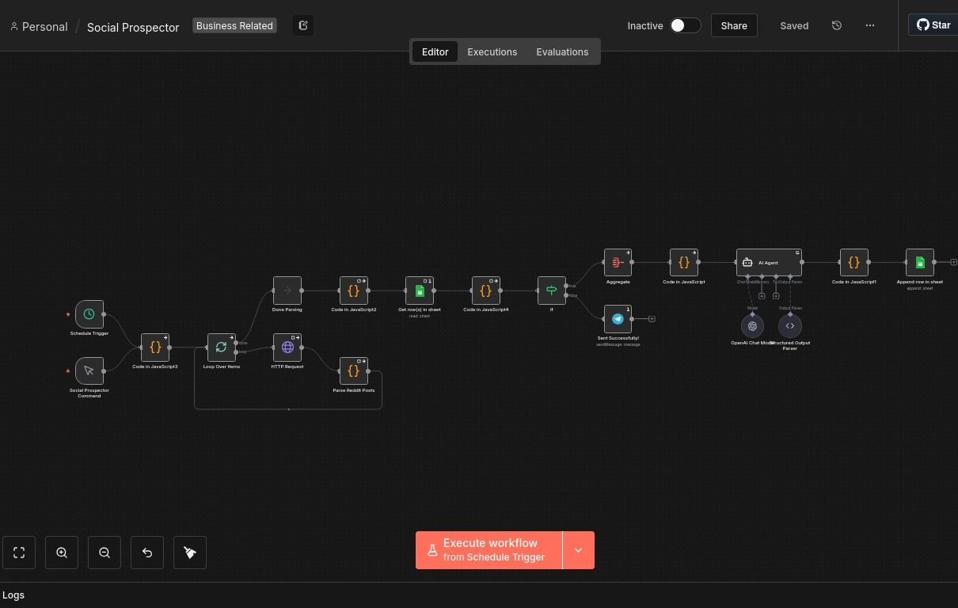Click the zoom out button
958x608 pixels.
click(x=105, y=553)
